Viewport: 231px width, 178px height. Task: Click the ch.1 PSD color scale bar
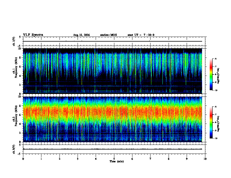(211, 74)
